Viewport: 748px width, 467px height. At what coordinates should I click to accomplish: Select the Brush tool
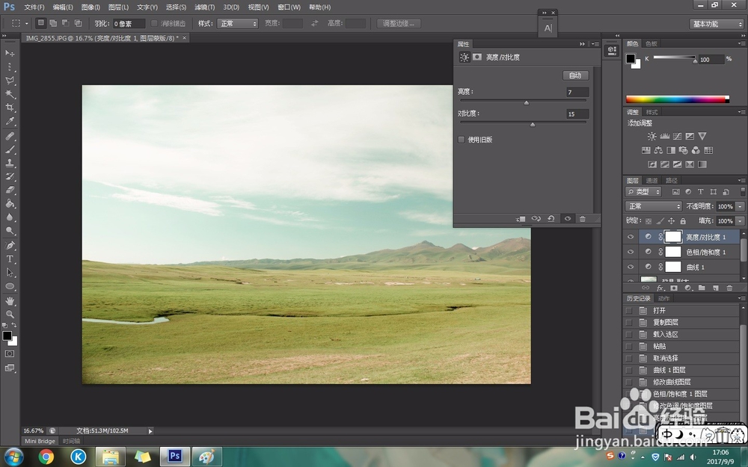(x=10, y=149)
